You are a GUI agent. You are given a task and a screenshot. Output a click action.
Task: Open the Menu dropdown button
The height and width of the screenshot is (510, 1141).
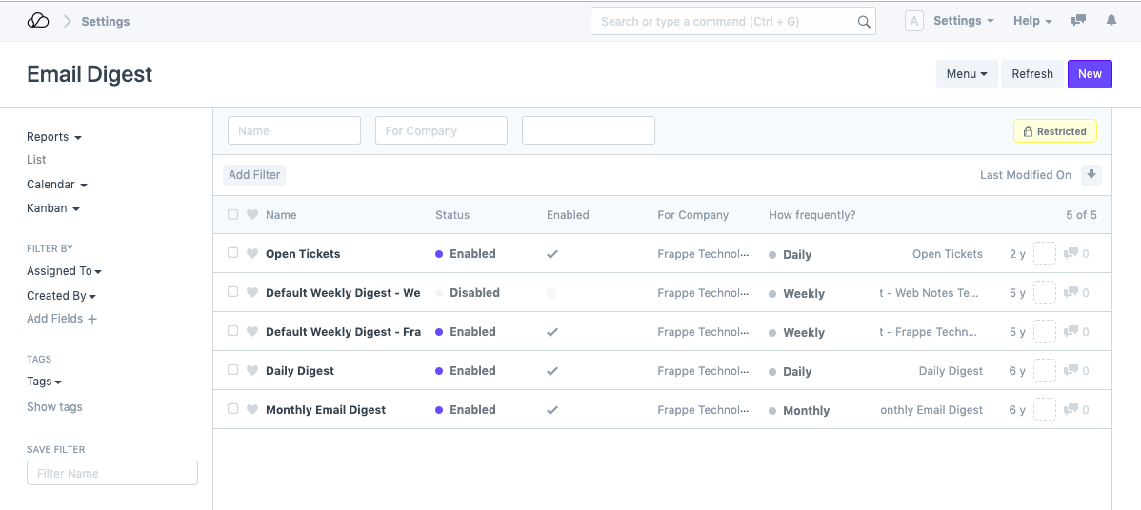(x=966, y=74)
